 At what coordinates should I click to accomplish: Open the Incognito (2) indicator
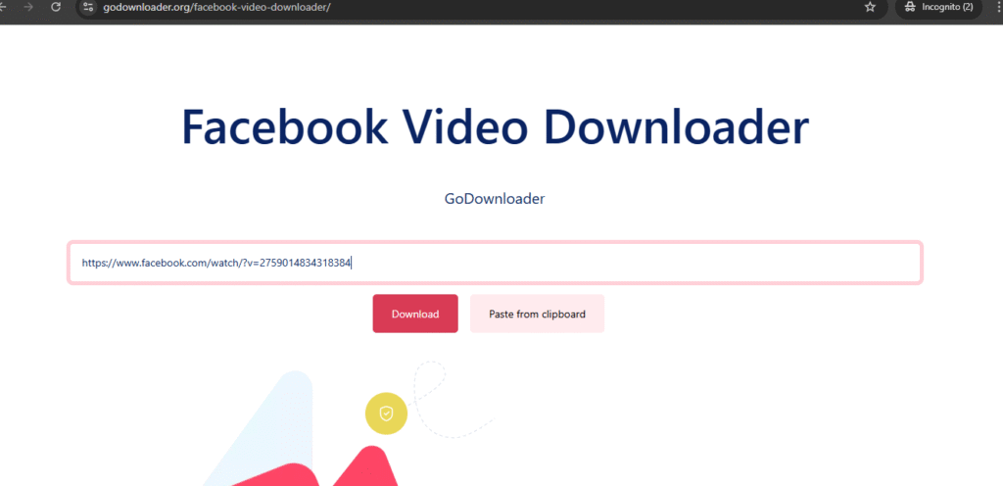click(938, 7)
